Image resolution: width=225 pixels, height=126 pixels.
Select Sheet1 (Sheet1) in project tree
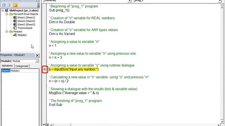tap(26, 17)
